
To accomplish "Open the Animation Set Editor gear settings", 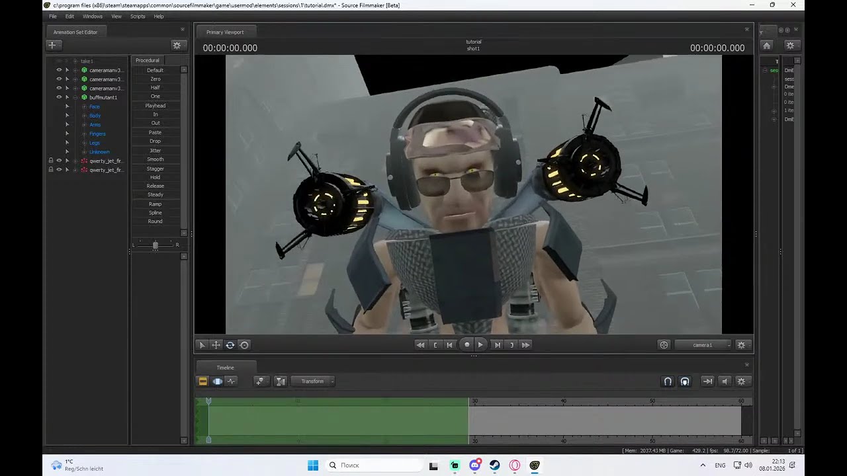I will click(177, 45).
